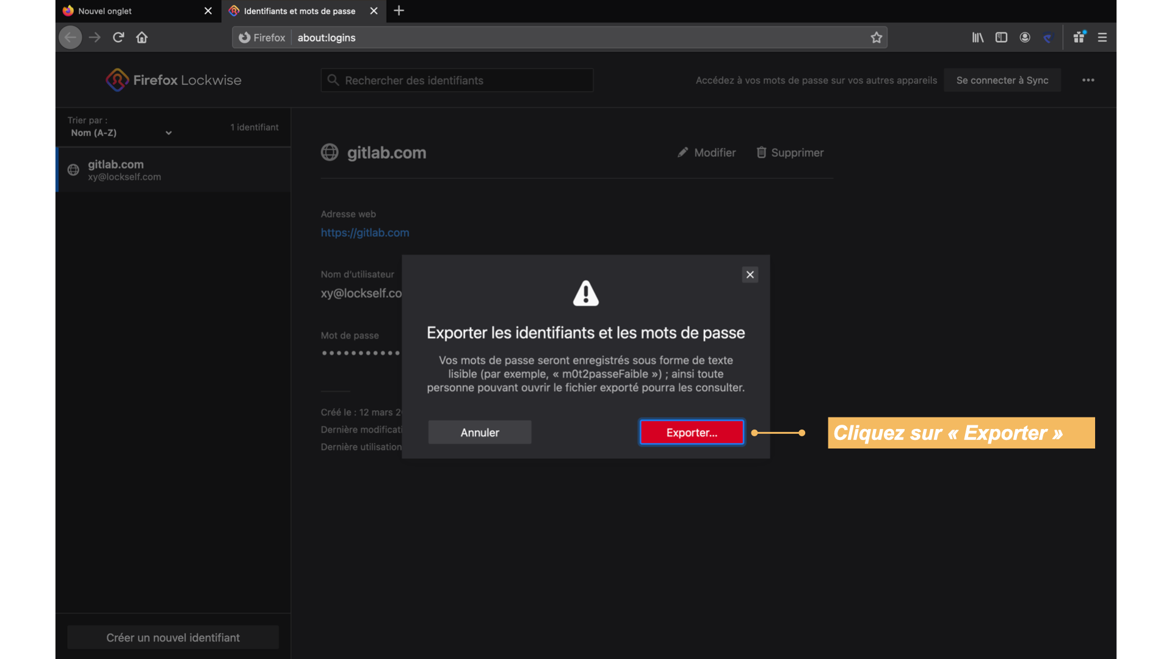Click Créer un nouvel identifiant button
Screen dimensions: 1172x659
[173, 637]
